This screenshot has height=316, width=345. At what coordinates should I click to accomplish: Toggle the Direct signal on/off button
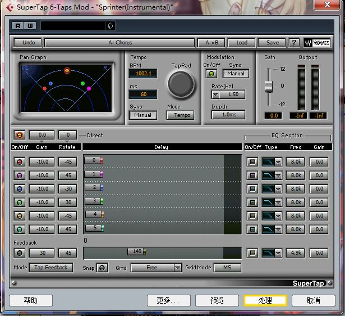[x=20, y=135]
